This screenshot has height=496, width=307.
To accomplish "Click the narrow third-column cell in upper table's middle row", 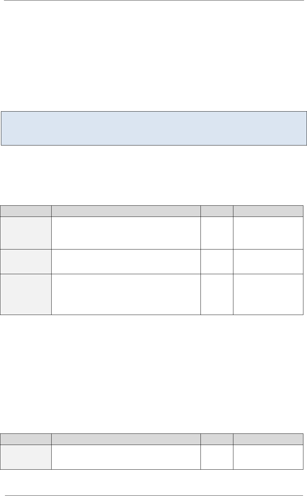I will click(x=217, y=261).
